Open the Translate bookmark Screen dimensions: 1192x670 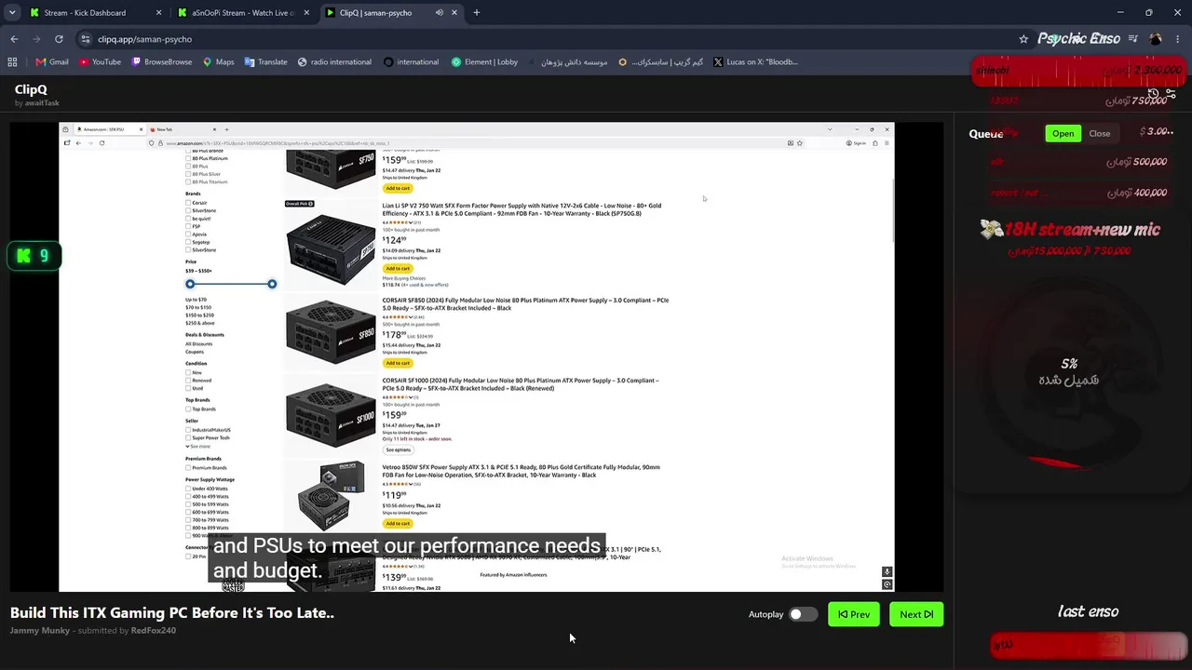(266, 62)
